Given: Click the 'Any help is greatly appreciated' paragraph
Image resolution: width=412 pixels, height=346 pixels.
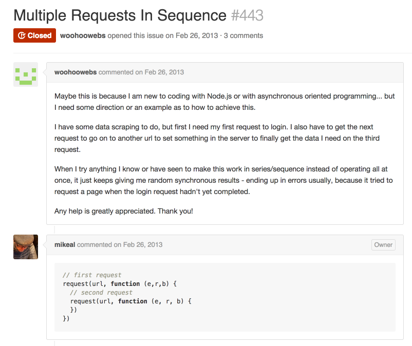Looking at the screenshot, I should coord(123,211).
